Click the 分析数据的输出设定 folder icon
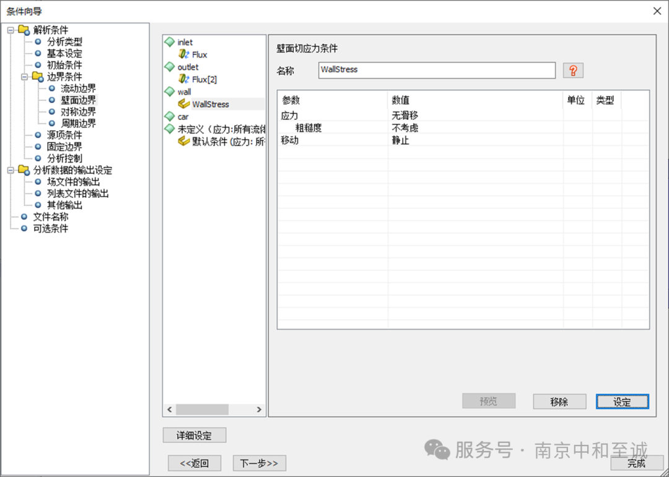669x477 pixels. (24, 170)
